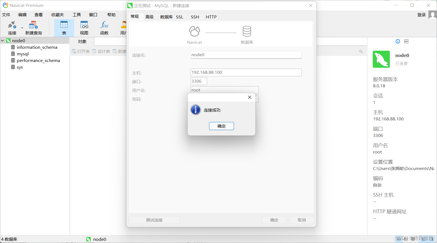The width and height of the screenshot is (437, 243).
Task: Click the host value 192.168.88.100 in info panel
Action: point(388,119)
